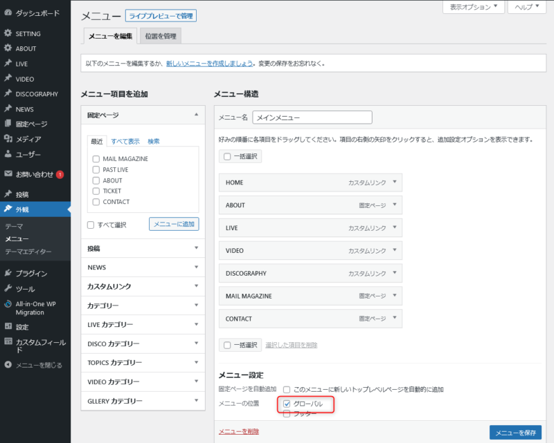The height and width of the screenshot is (443, 554).
Task: Click the collapse menu arrow icon
Action: pos(8,365)
